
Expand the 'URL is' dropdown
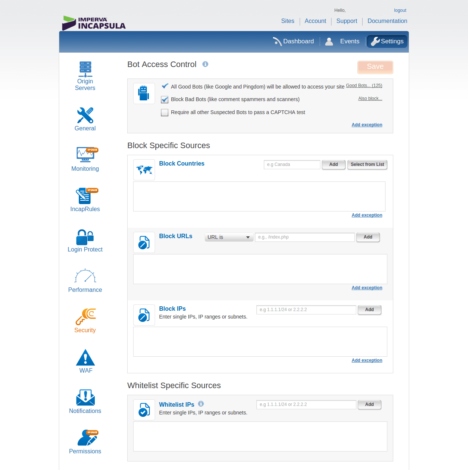[229, 237]
